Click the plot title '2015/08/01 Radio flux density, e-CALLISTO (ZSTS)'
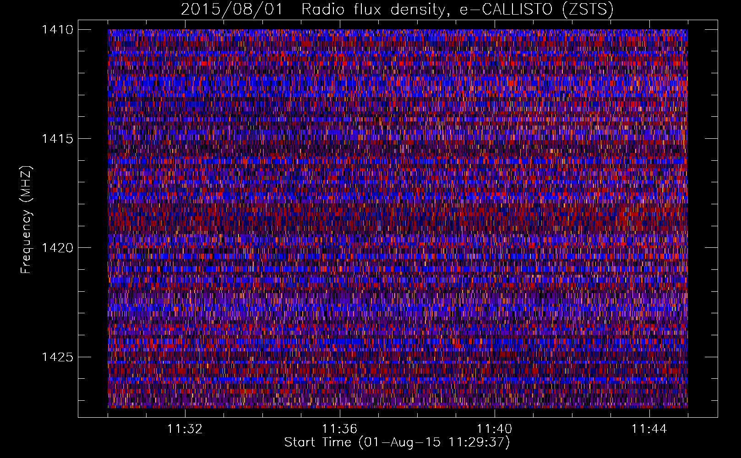The width and height of the screenshot is (741, 458). (x=397, y=10)
